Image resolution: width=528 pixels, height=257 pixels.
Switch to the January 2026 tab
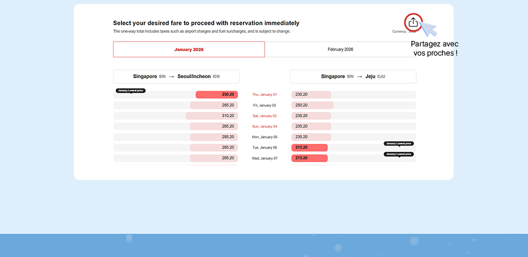tap(189, 50)
